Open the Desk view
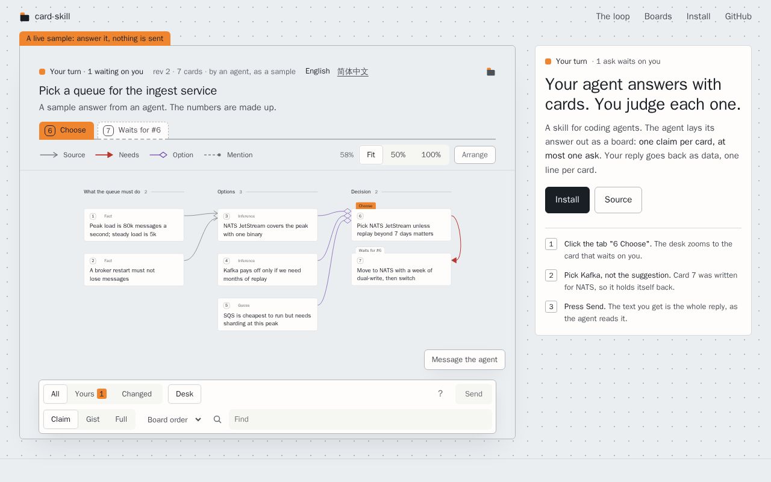This screenshot has height=482, width=771. [184, 394]
